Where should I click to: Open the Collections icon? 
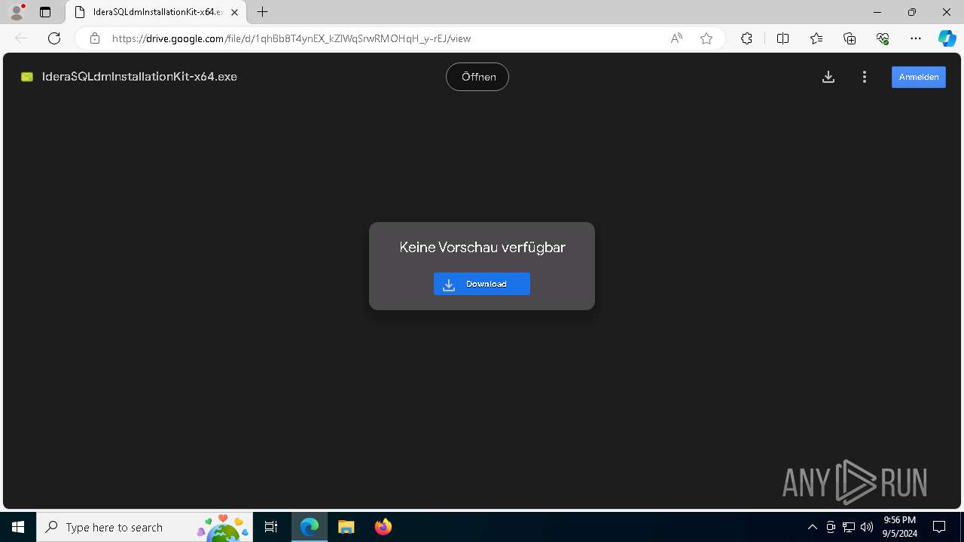[850, 38]
